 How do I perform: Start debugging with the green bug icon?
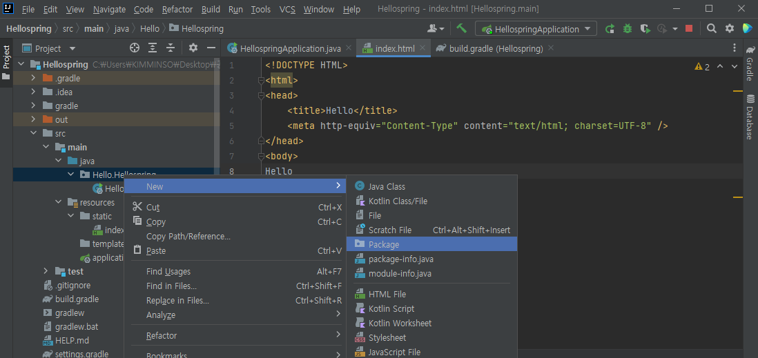pyautogui.click(x=628, y=29)
